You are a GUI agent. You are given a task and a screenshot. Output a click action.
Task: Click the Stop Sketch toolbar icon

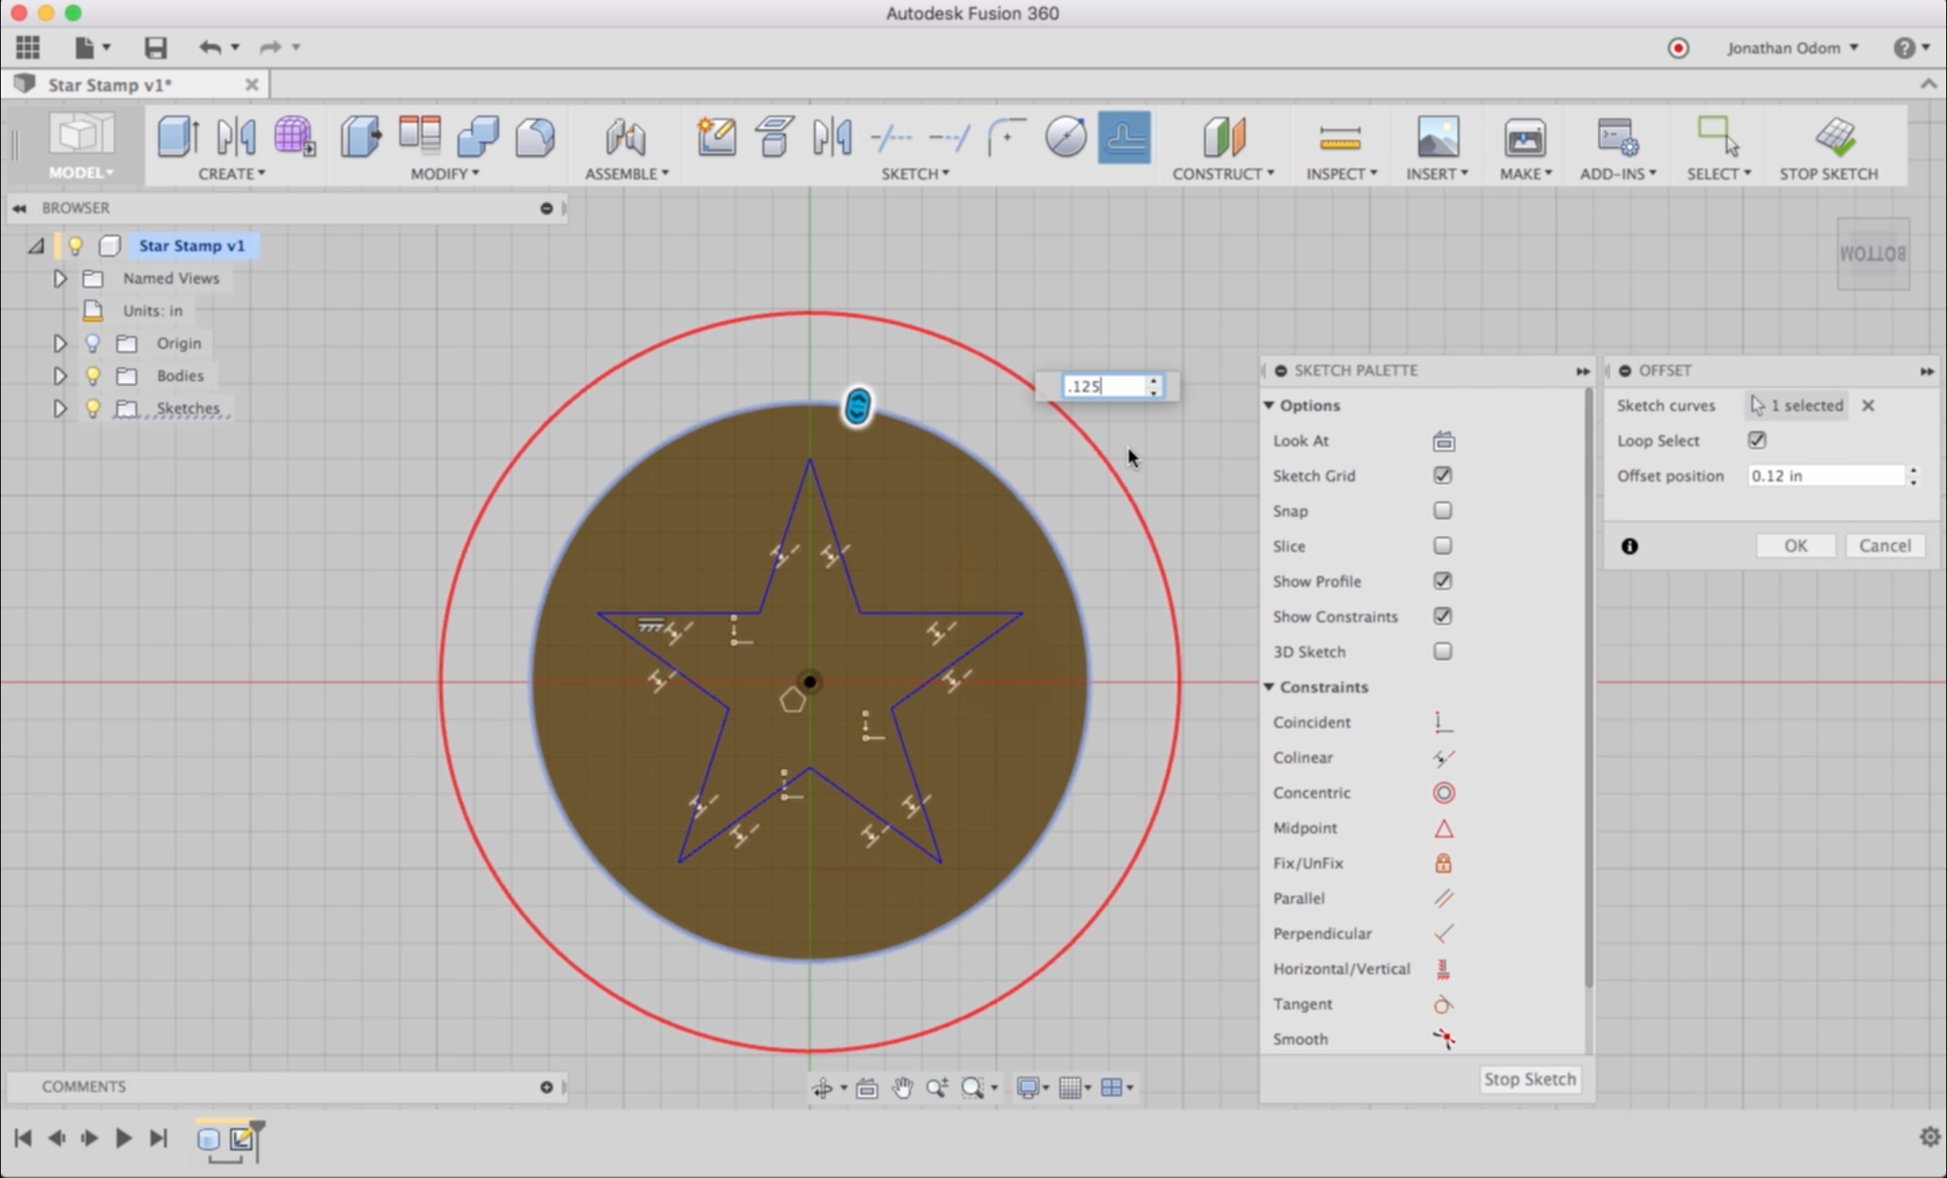tap(1835, 137)
